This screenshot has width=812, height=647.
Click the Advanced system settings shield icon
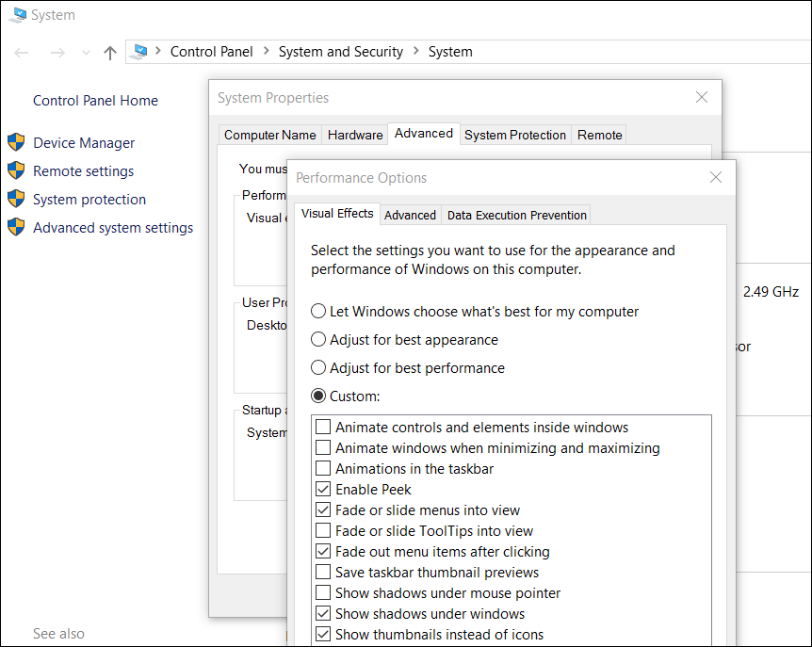click(16, 227)
